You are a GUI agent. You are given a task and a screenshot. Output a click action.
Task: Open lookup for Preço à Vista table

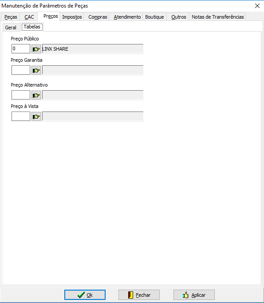[36, 116]
